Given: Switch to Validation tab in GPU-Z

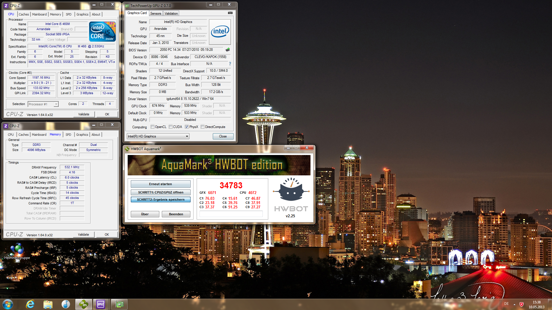Looking at the screenshot, I should pyautogui.click(x=171, y=13).
